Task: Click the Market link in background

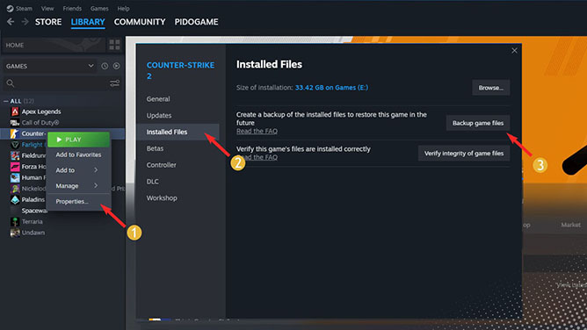Action: coord(570,225)
